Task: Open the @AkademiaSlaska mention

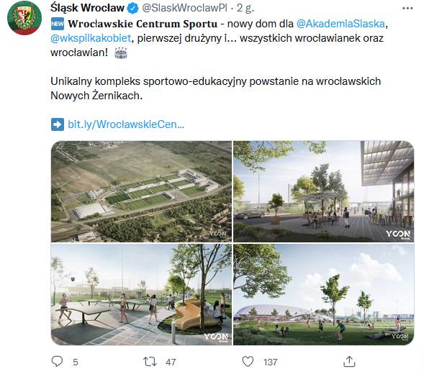Action: click(340, 24)
